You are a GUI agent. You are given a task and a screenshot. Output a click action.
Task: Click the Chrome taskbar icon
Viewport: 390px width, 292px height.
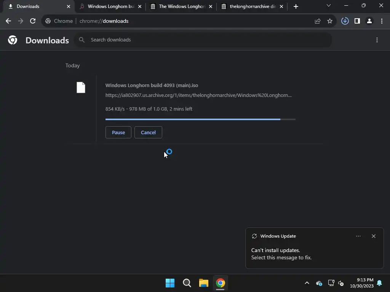click(x=221, y=283)
